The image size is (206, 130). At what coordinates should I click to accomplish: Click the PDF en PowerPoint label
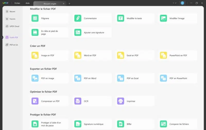tap(178, 78)
